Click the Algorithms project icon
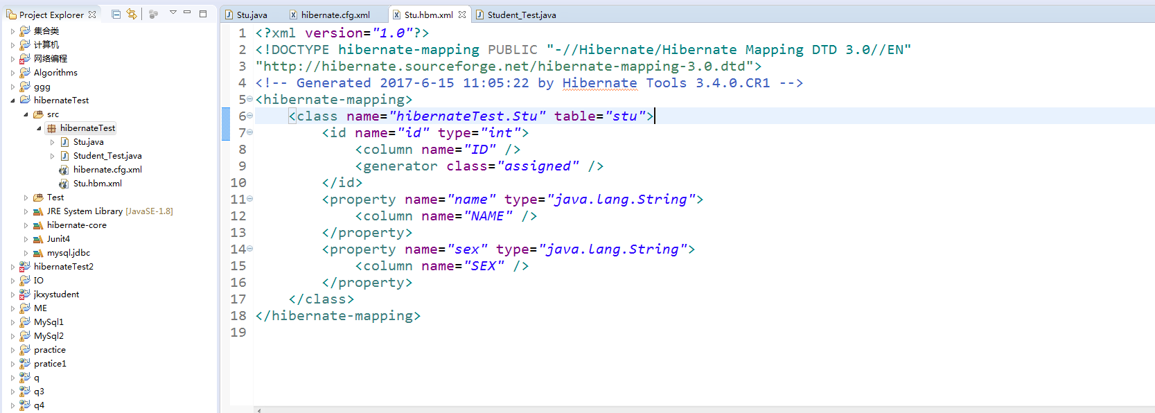 (x=25, y=72)
